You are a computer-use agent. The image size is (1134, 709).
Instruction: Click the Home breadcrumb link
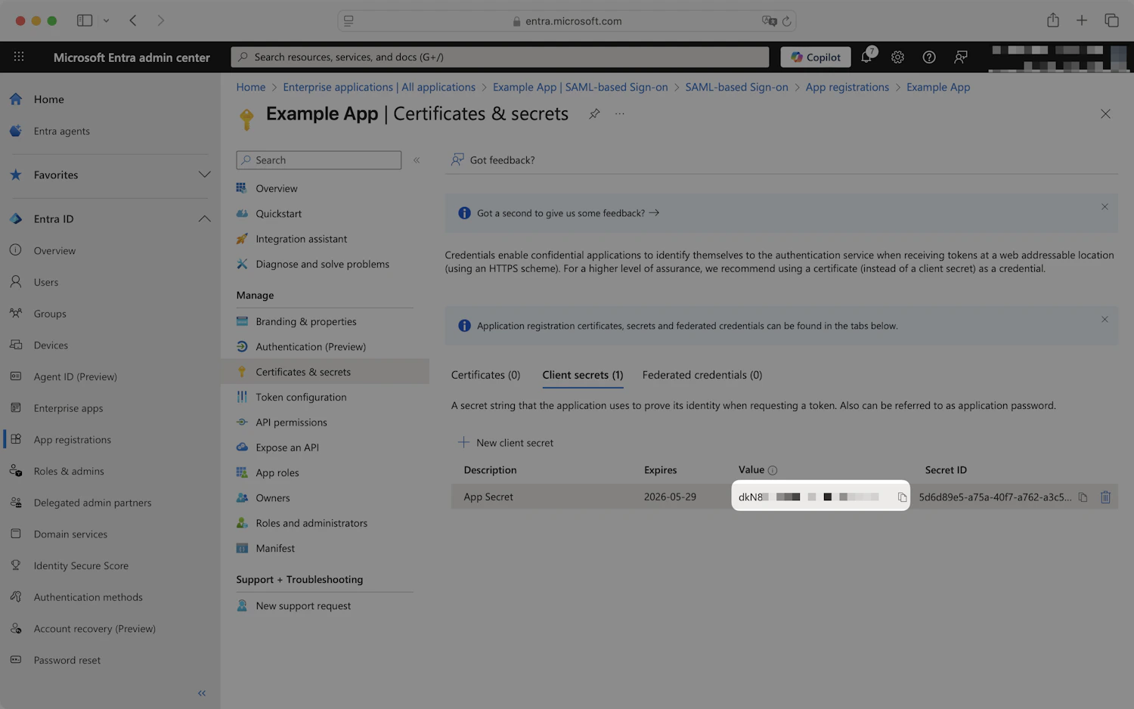click(250, 87)
